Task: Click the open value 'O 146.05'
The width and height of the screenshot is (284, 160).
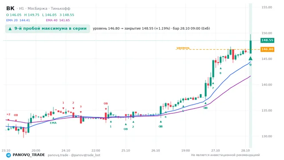Action: pyautogui.click(x=14, y=15)
